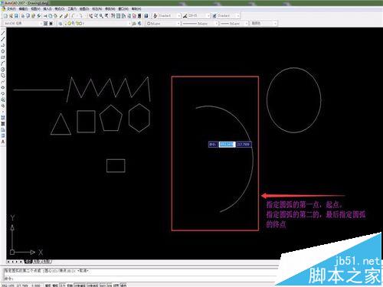Open the 格式 (Format) menu

tap(60, 8)
